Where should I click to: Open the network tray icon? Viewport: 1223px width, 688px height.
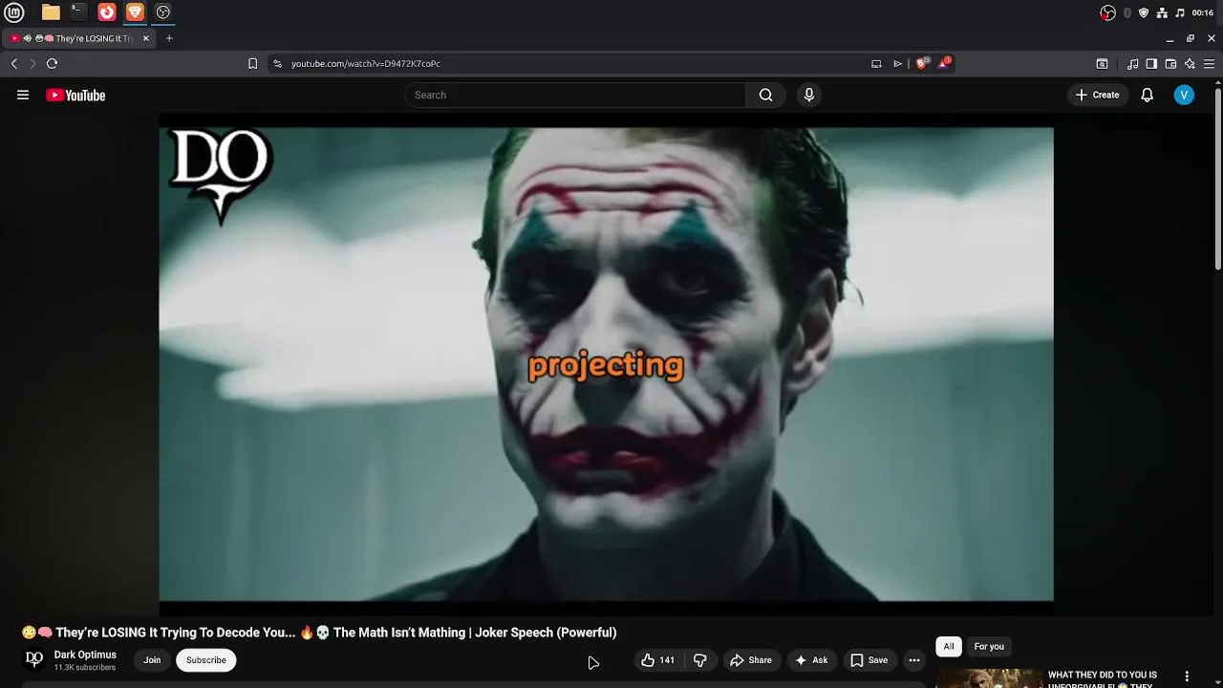click(x=1162, y=12)
